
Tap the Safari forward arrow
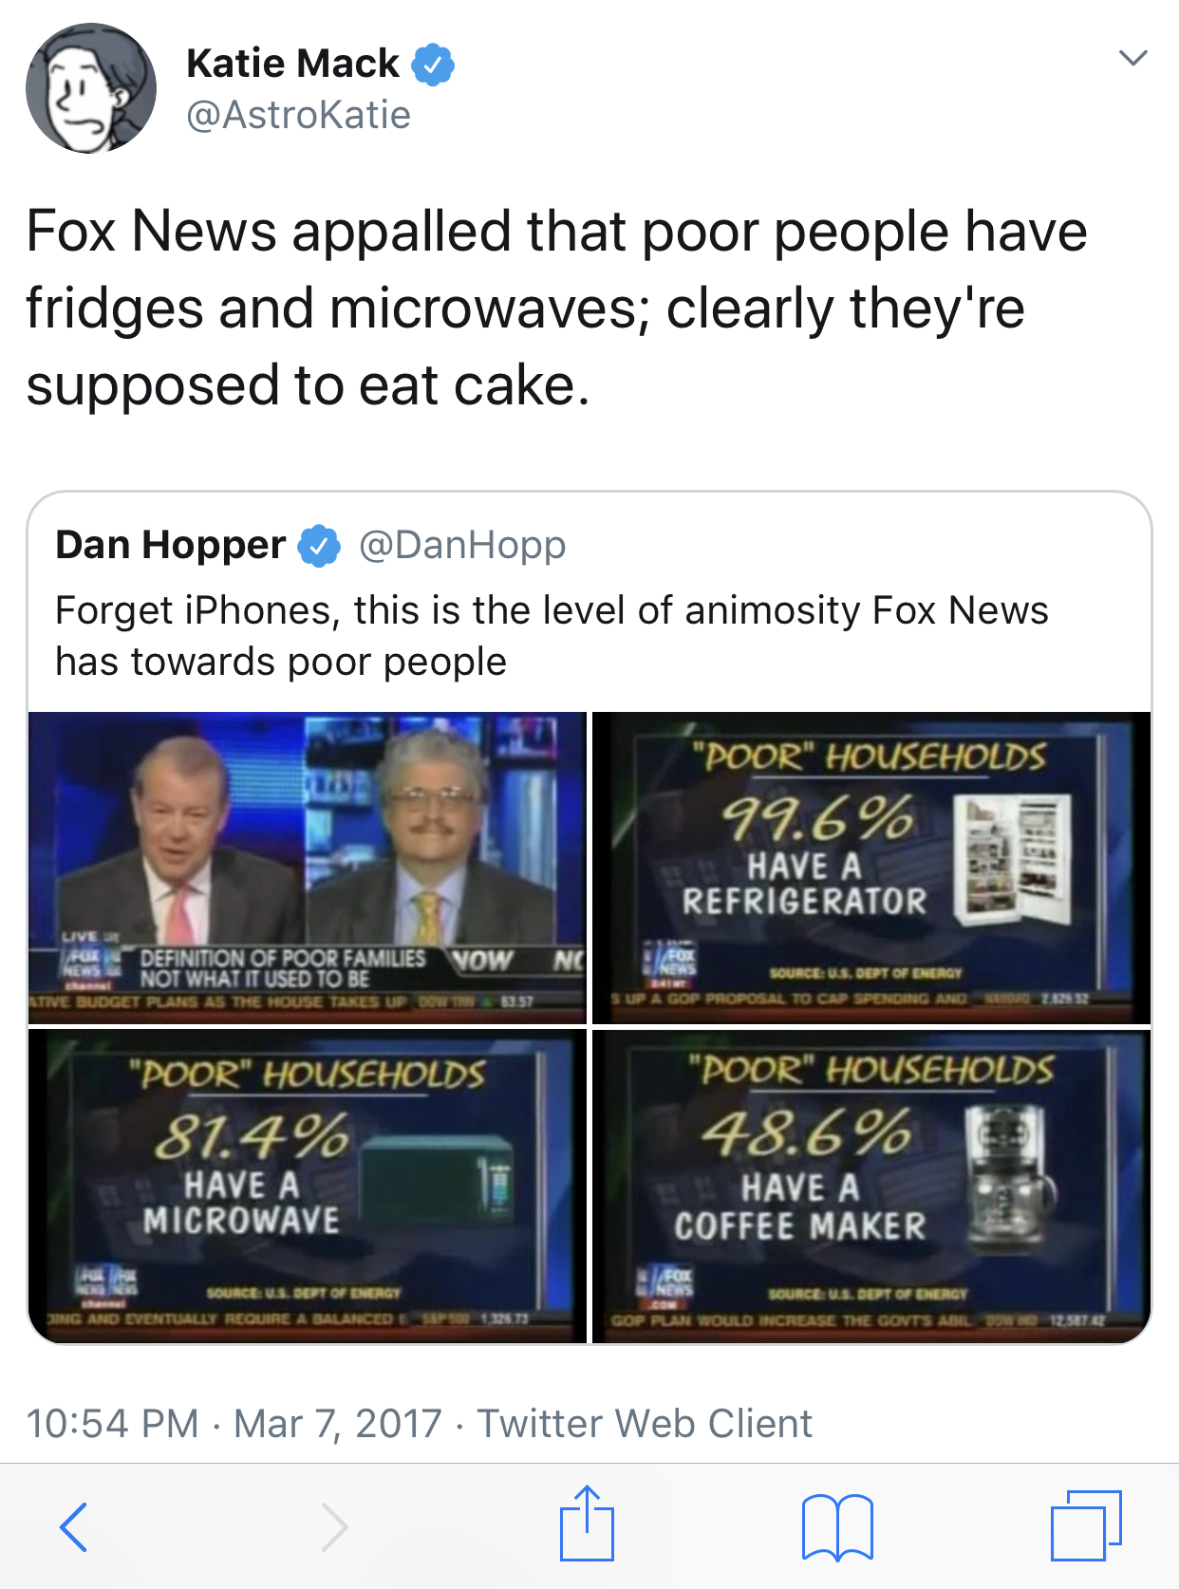coord(332,1526)
